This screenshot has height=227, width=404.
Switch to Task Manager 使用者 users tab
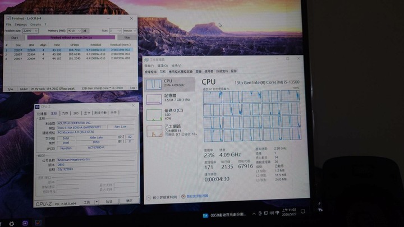point(209,71)
